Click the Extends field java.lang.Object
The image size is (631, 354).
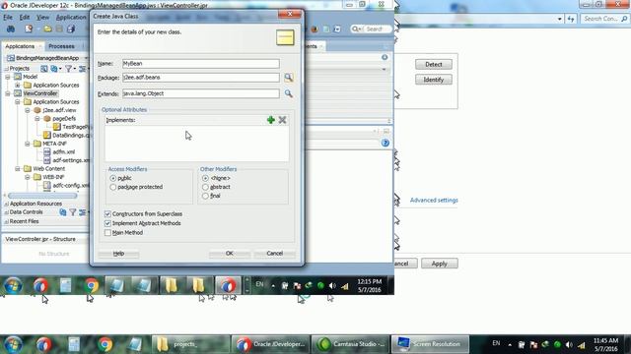(200, 93)
